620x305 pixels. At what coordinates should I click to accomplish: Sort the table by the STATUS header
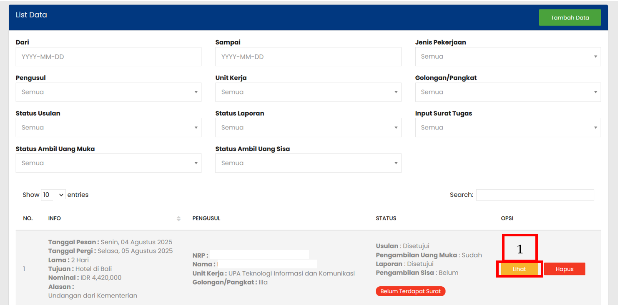coord(386,218)
